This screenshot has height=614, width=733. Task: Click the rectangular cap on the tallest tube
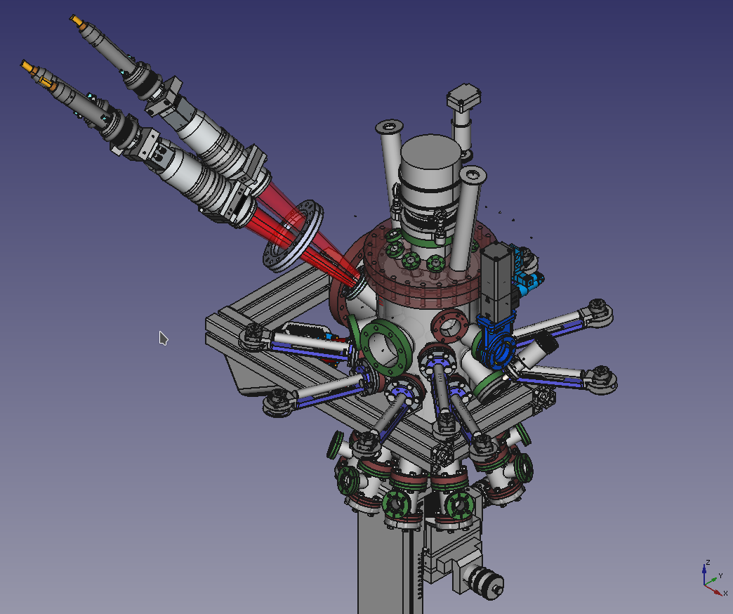tap(464, 95)
